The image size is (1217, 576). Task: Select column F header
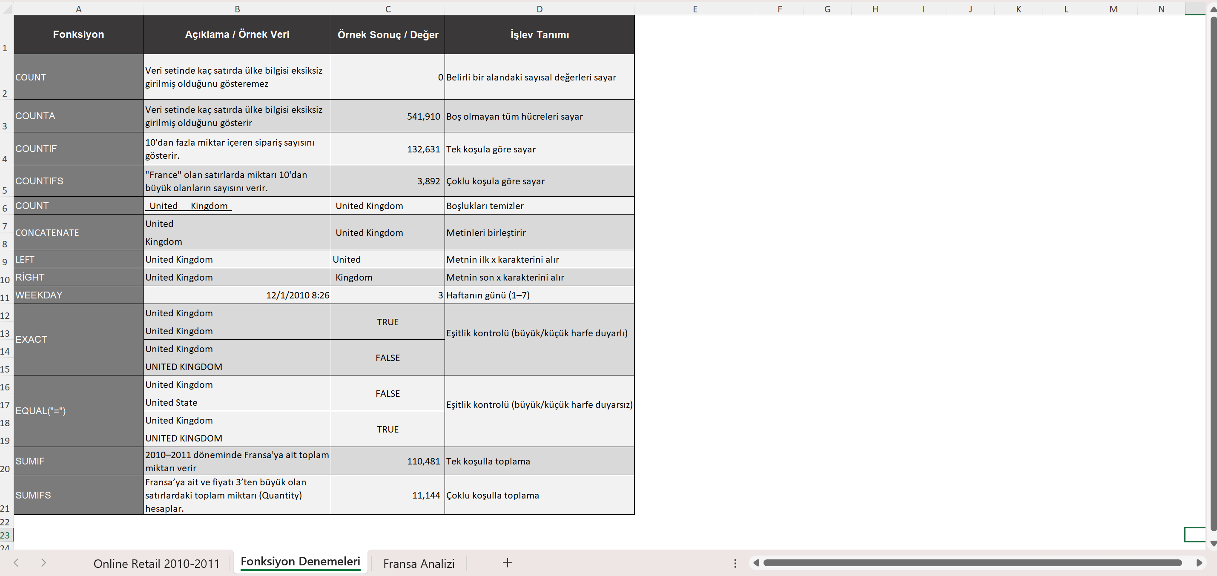pyautogui.click(x=780, y=9)
